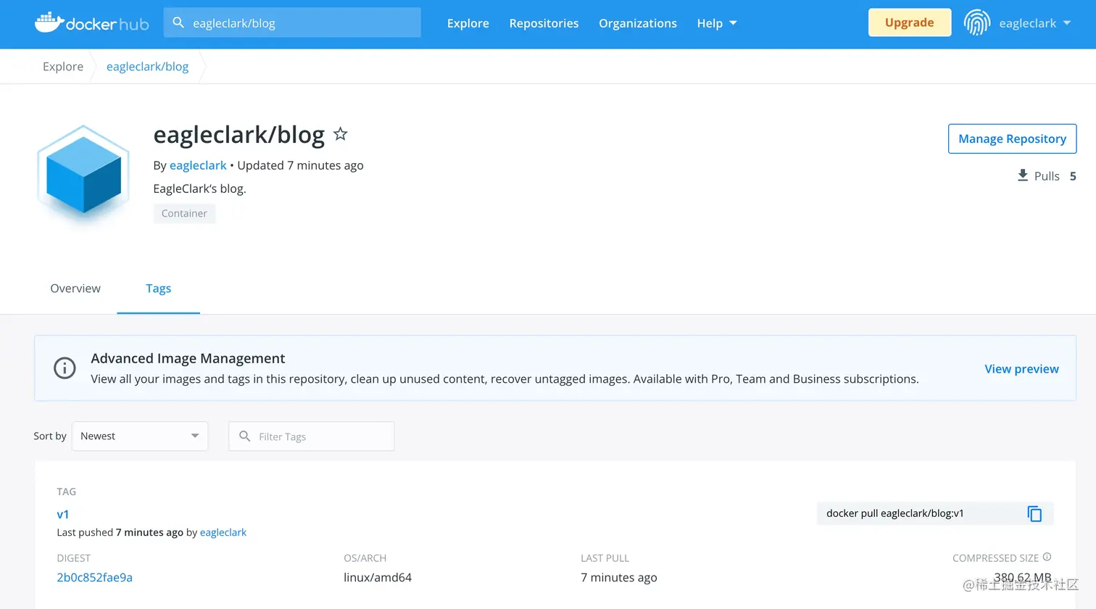Click the Upgrade button
1096x609 pixels.
pos(909,22)
